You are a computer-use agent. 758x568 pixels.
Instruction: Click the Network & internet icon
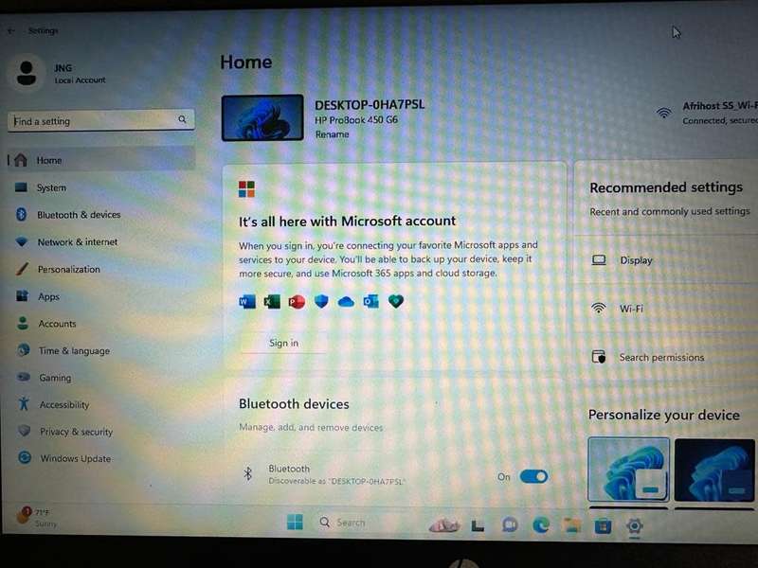[22, 241]
